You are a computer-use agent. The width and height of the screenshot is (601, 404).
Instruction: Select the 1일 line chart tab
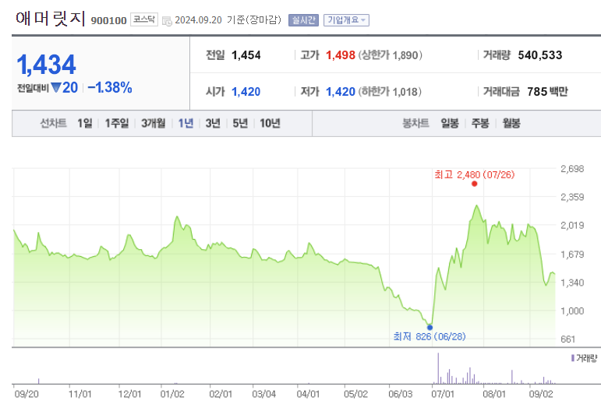pyautogui.click(x=85, y=123)
